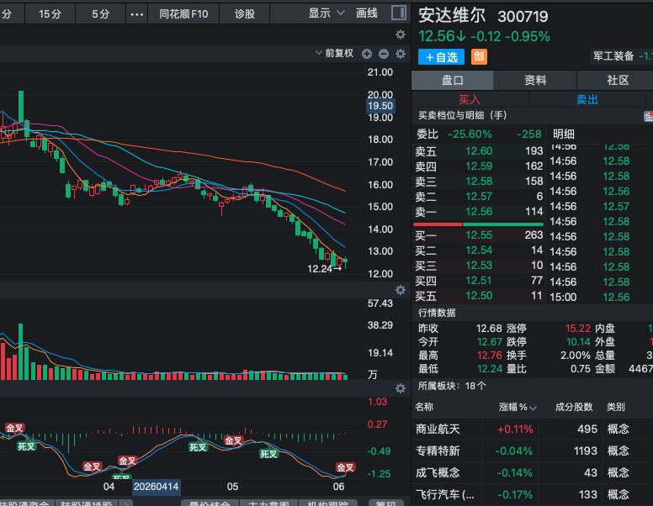Click the 金叉 marker above the 05 label
Viewport: 653px width, 506px height.
pyautogui.click(x=233, y=440)
